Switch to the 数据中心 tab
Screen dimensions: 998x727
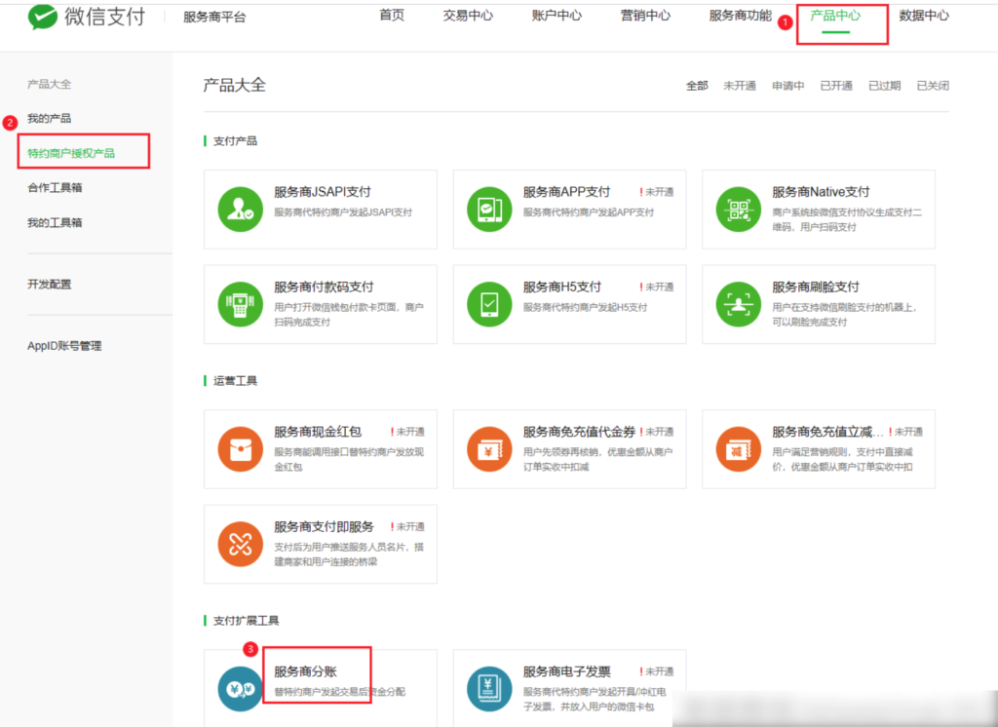pos(924,16)
